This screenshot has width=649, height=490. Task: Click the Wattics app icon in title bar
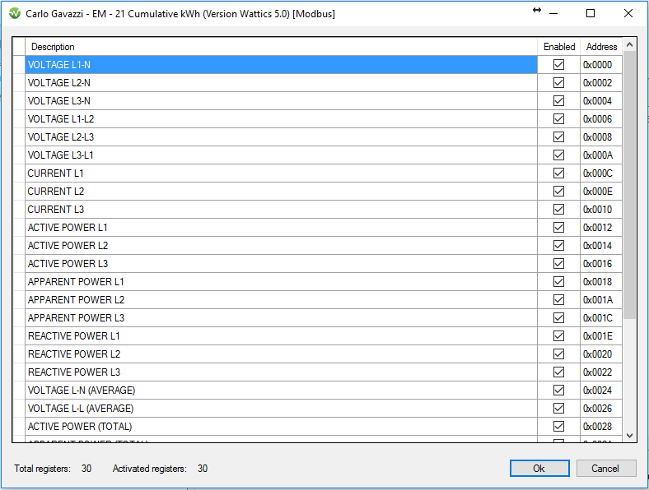tap(15, 14)
